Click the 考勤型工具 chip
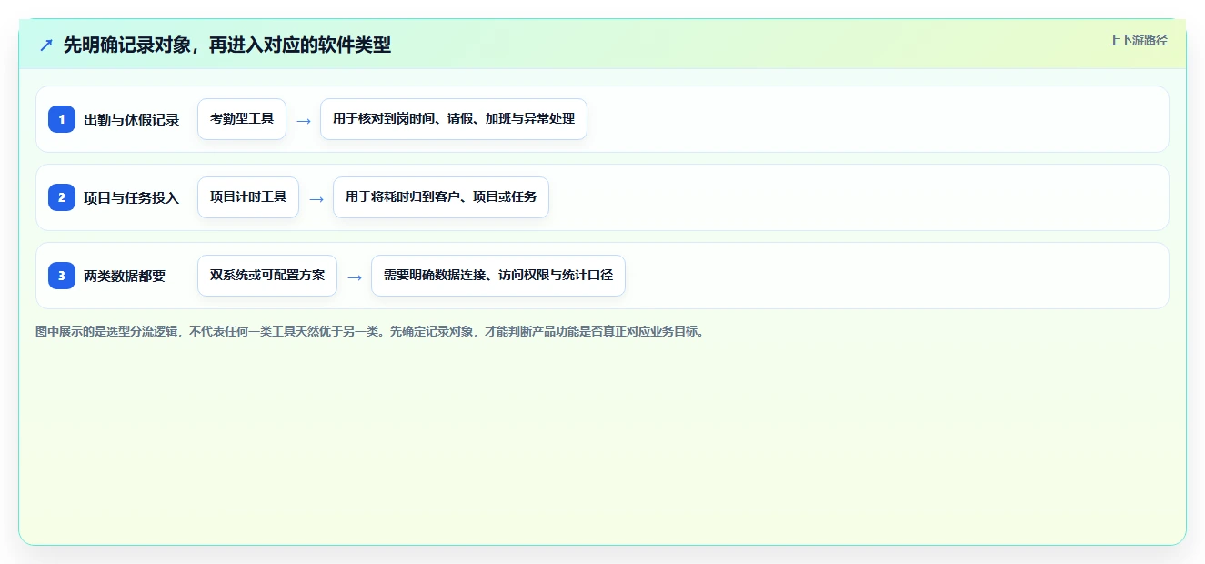Viewport: 1205px width, 564px height. click(242, 119)
